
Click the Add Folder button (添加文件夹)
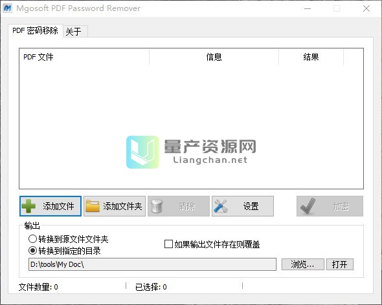115,206
